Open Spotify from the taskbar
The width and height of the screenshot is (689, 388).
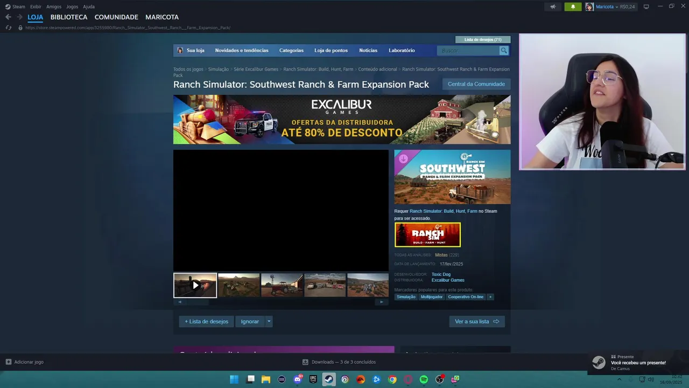tap(424, 379)
